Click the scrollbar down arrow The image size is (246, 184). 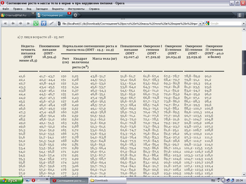244,175
